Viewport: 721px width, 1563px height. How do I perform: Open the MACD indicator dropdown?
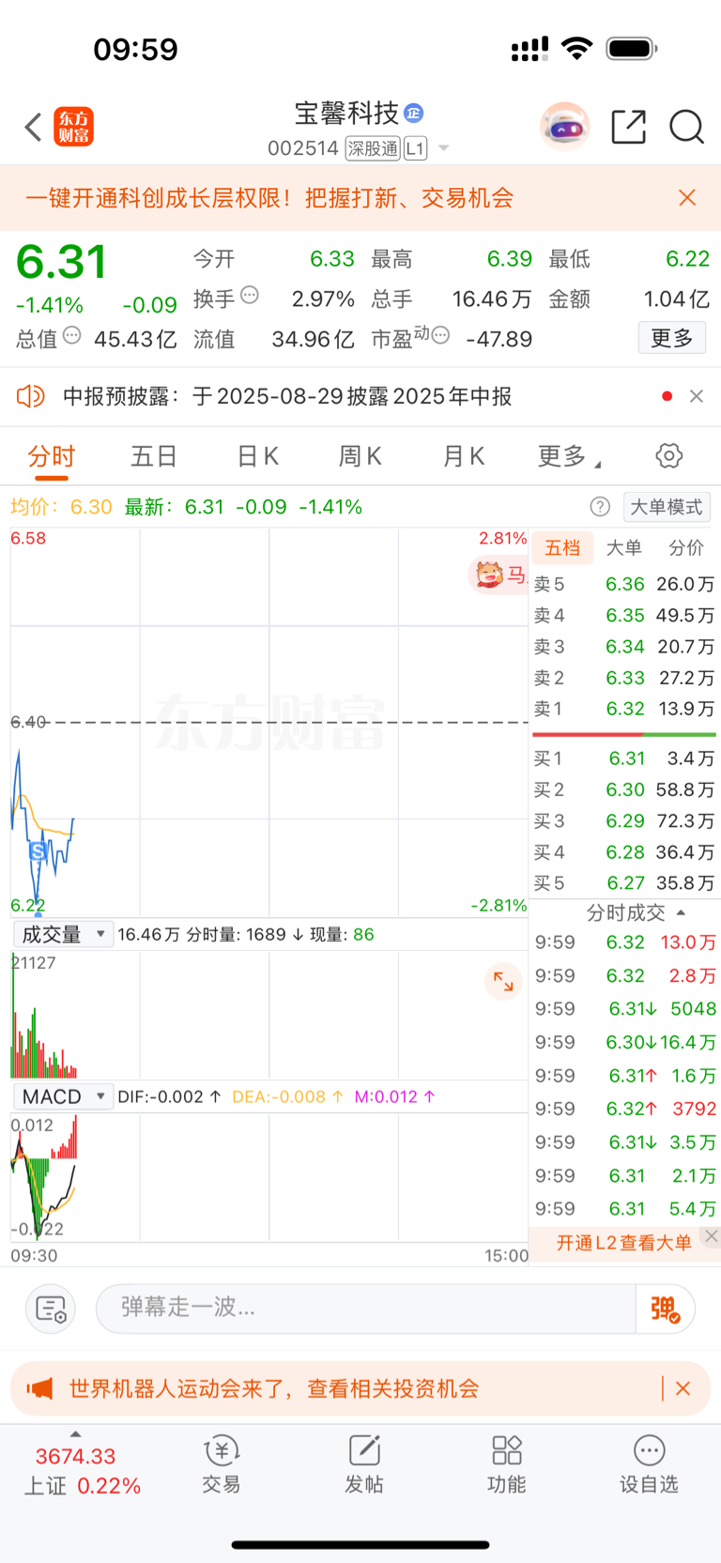coord(63,1096)
